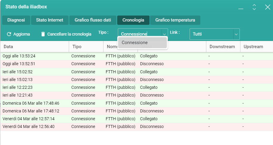The image size is (273, 145).
Task: Select row Ieri alle 15:02:52
Action: [x=136, y=72]
